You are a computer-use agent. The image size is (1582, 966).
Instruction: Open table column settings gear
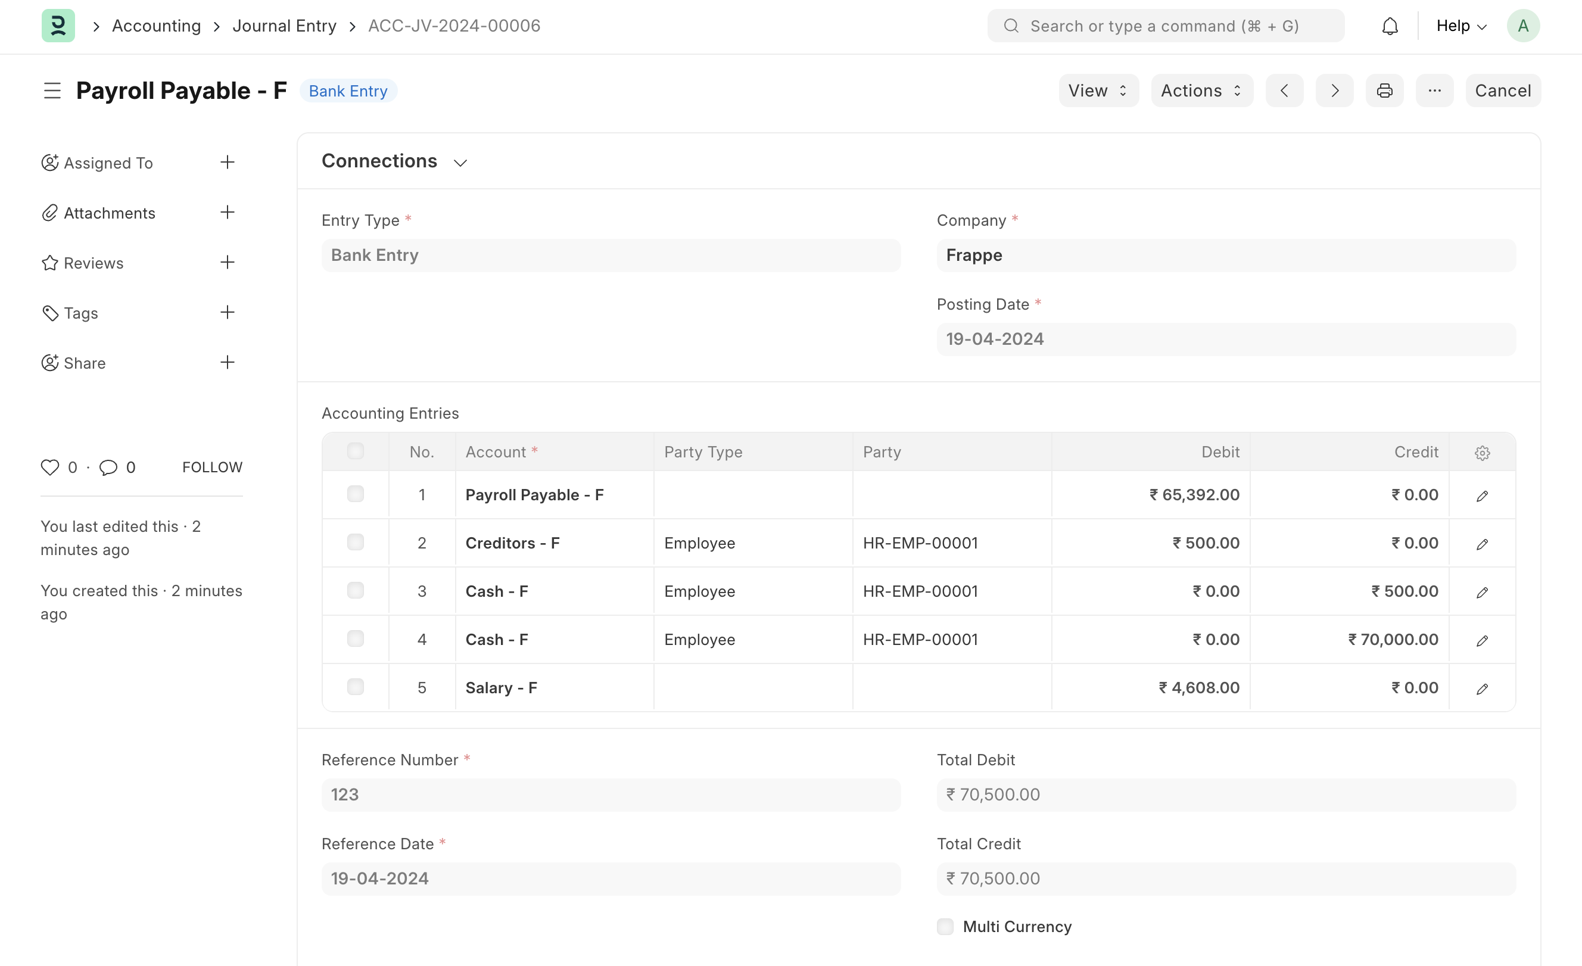click(1482, 453)
